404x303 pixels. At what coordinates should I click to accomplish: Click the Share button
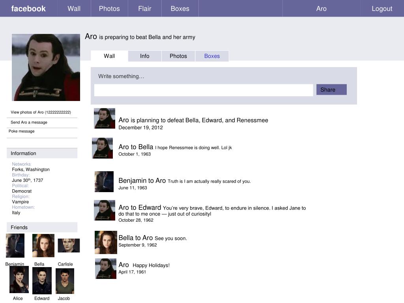pos(331,90)
